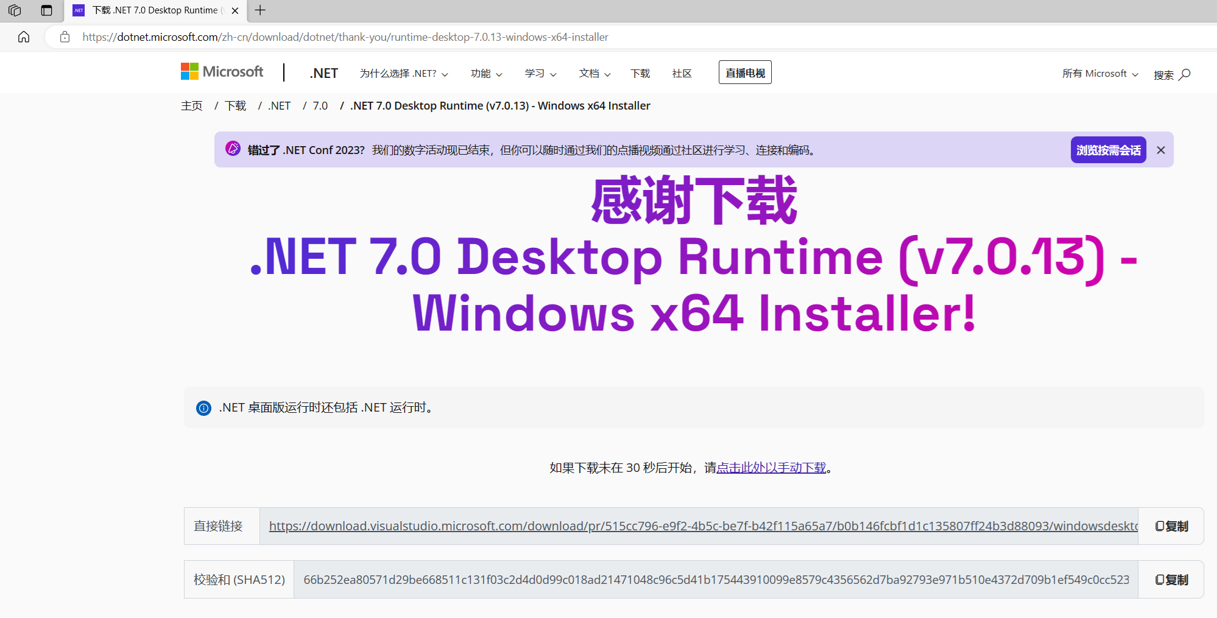Go to 下载 breadcrumb link

[x=235, y=106]
